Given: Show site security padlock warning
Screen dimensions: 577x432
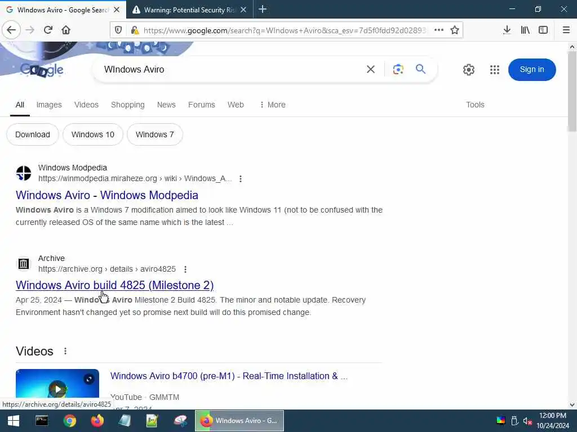Looking at the screenshot, I should tap(135, 30).
